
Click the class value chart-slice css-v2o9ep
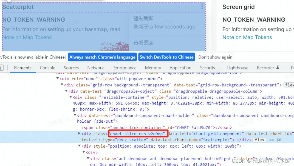136,134
